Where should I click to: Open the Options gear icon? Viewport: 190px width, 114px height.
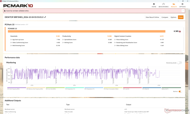(x=182, y=4)
